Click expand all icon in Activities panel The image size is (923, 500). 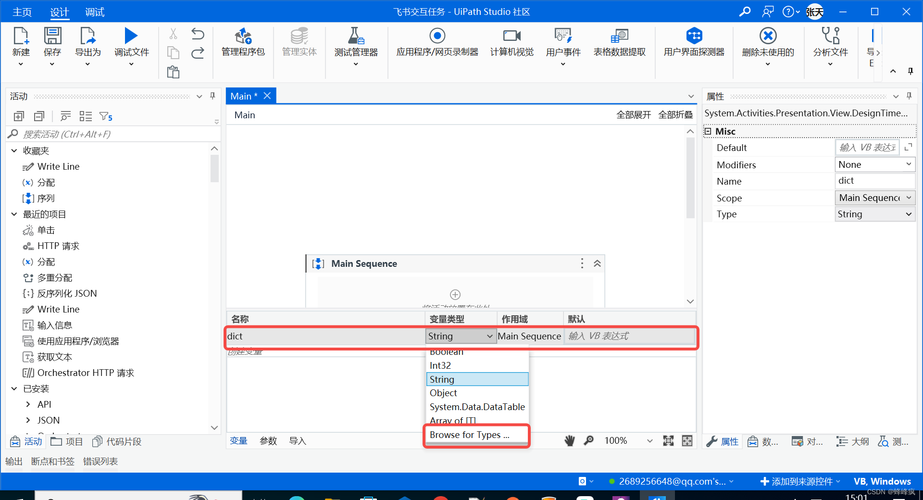tap(19, 116)
